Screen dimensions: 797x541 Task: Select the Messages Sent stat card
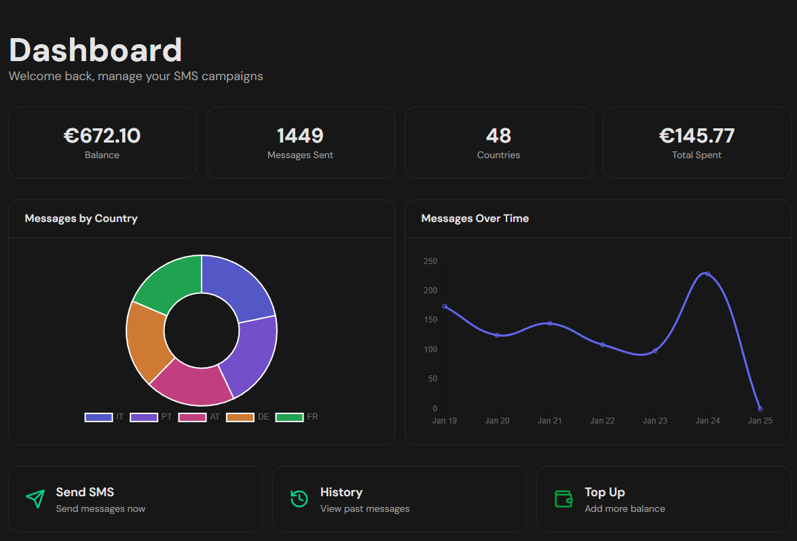pyautogui.click(x=300, y=143)
